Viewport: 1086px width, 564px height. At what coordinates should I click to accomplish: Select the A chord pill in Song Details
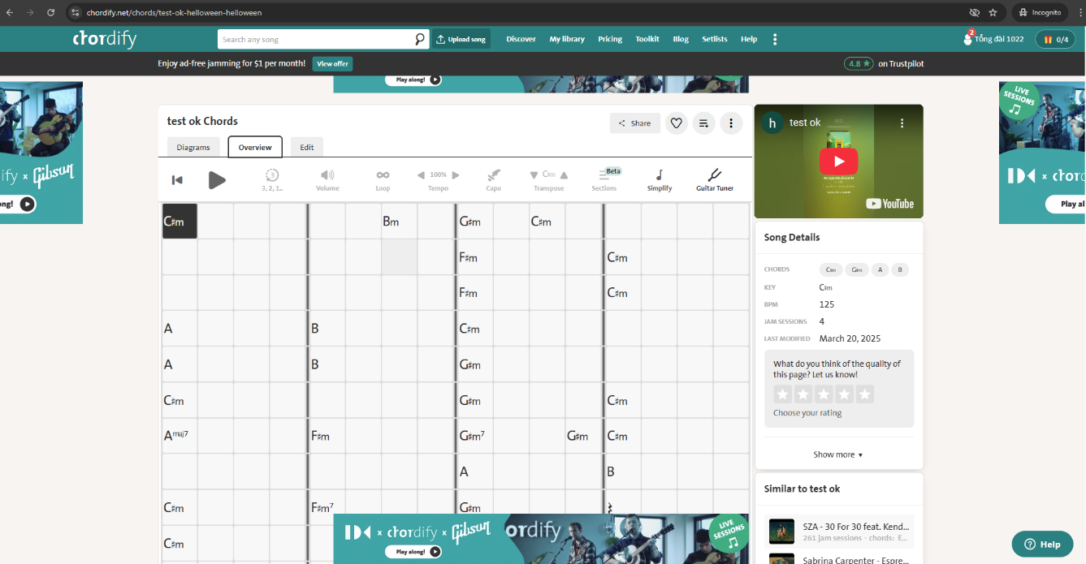(879, 269)
